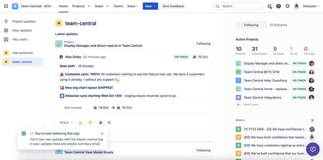Click the TC FY22 OKR goal icon
The height and width of the screenshot is (160, 323).
click(238, 129)
